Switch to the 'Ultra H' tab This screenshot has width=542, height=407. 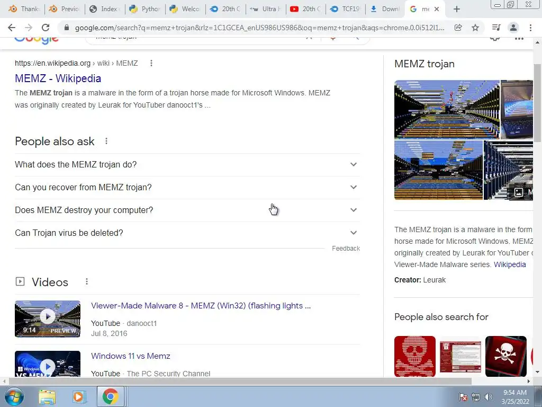coord(266,9)
